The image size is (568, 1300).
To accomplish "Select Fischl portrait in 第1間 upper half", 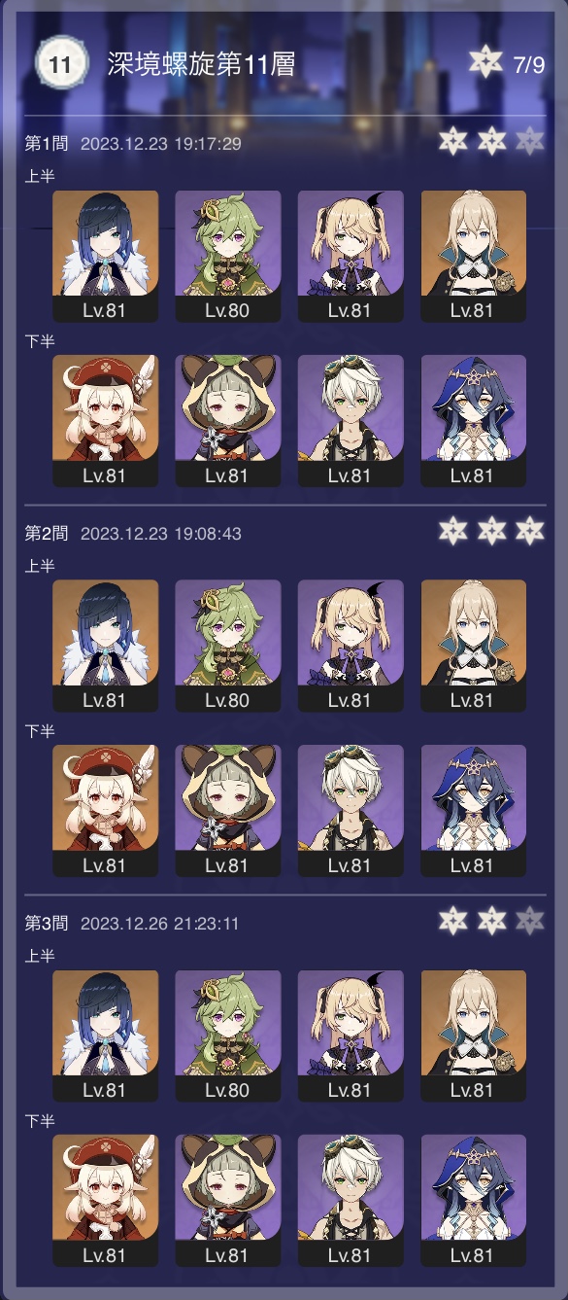I will [351, 256].
